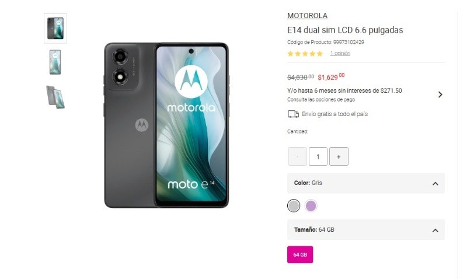Open the 1 opinión reviews link
Screen dimensions: 467x279
click(x=340, y=53)
